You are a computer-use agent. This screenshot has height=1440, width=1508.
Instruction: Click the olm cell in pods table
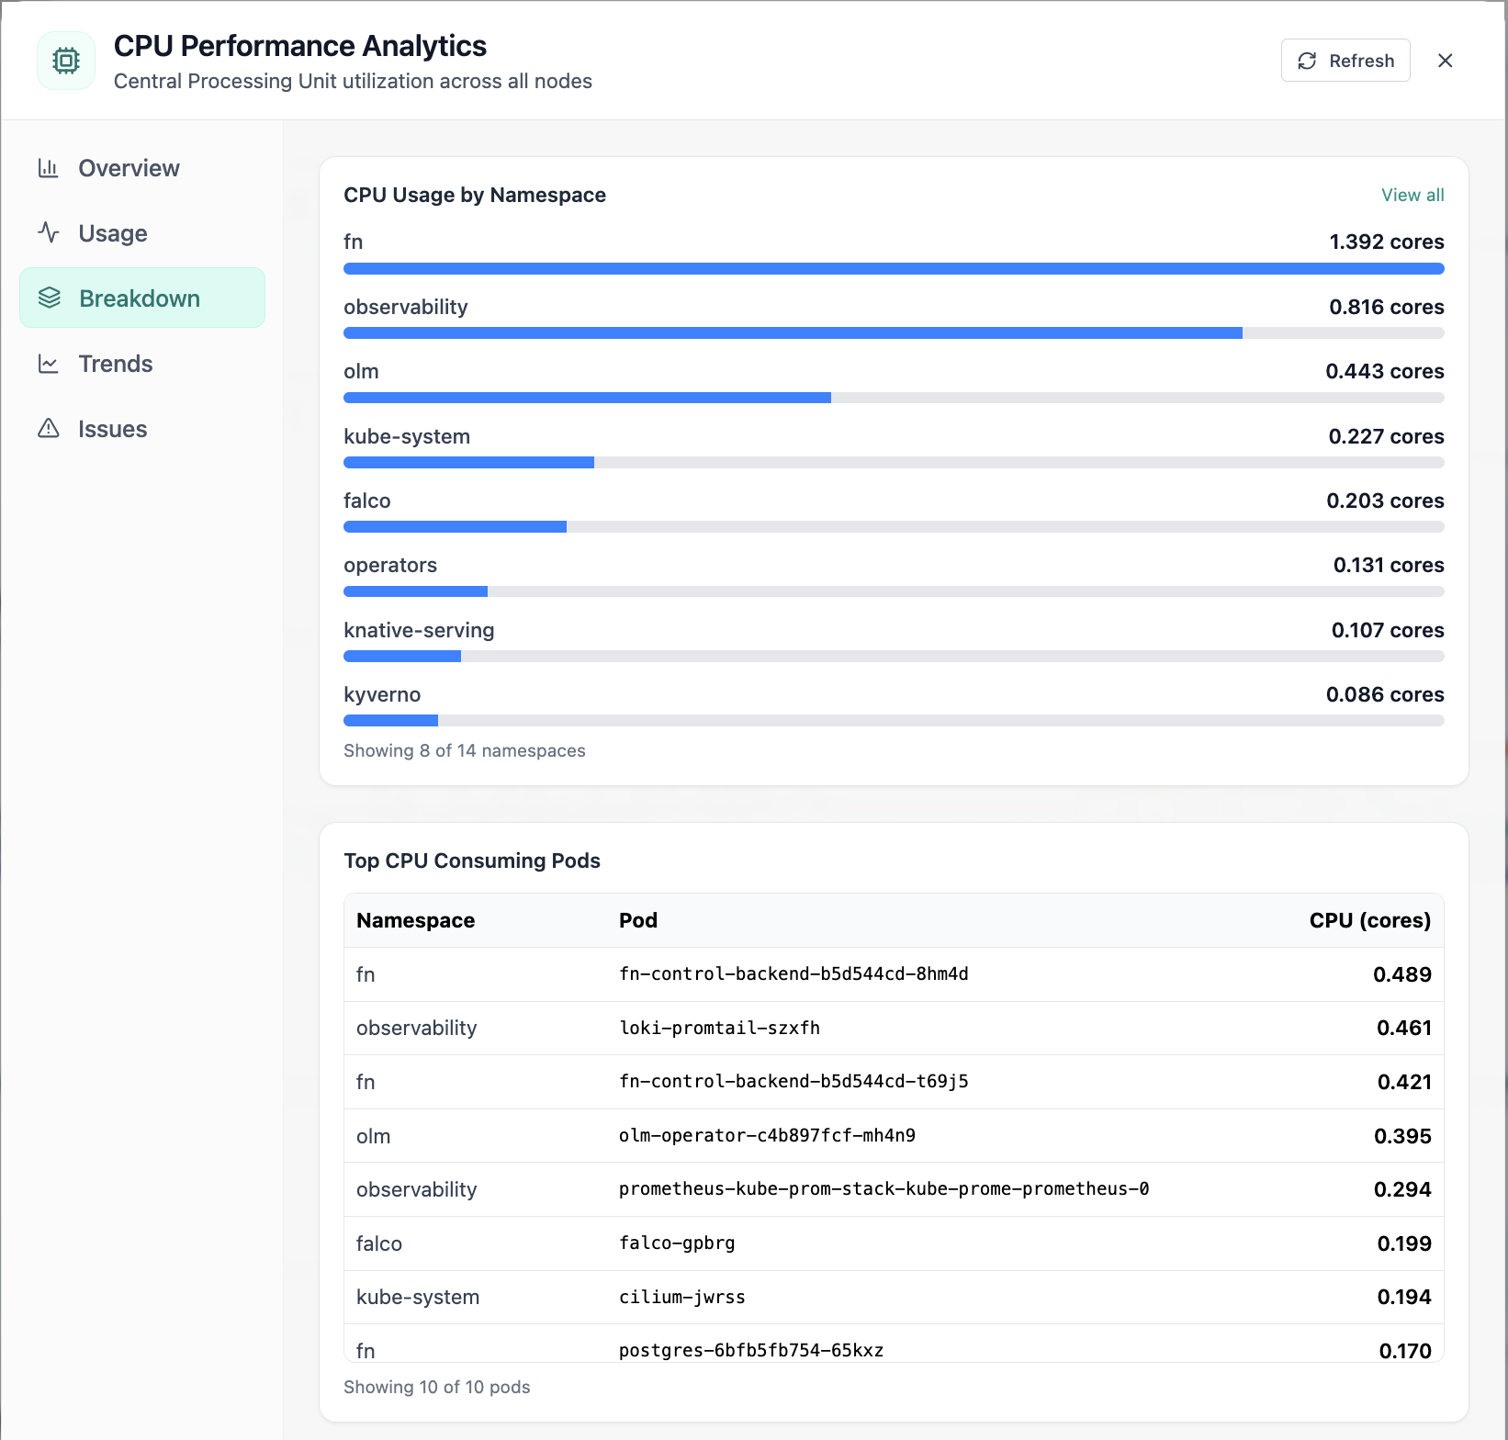373,1136
